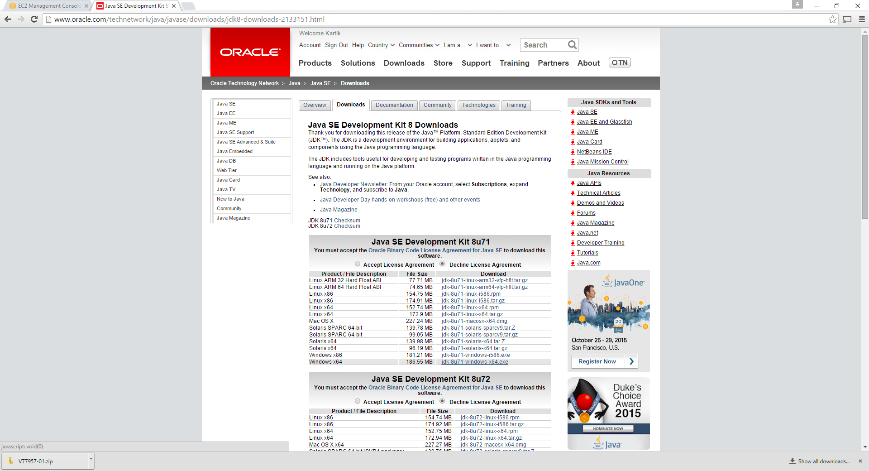The width and height of the screenshot is (869, 471).
Task: Click the scrollbar down arrow
Action: tap(865, 447)
